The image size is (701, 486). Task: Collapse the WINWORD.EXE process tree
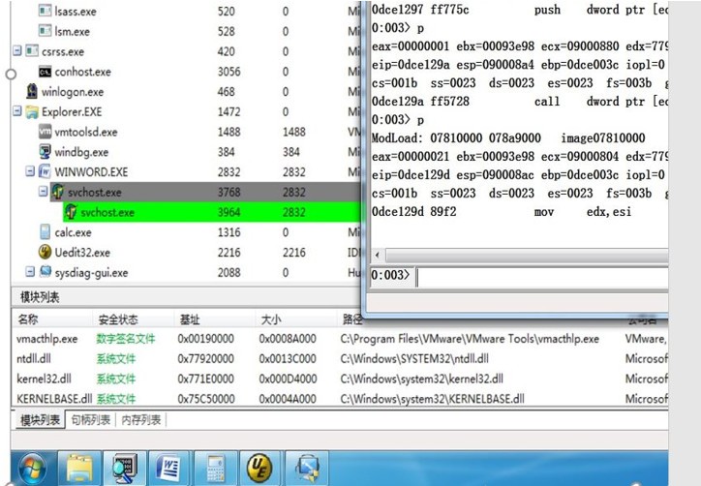click(31, 172)
